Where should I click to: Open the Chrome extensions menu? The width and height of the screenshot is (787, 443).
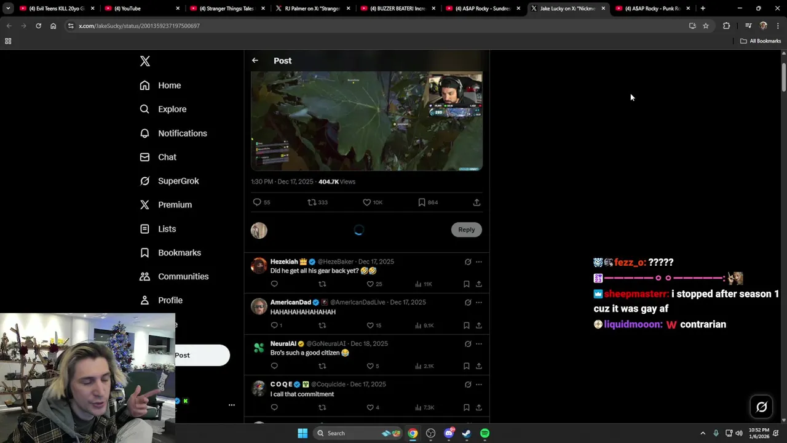click(727, 26)
